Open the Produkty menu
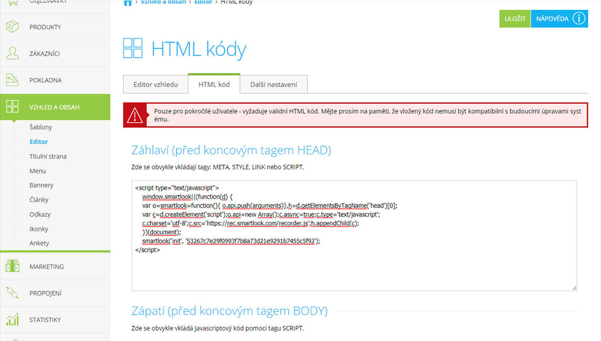This screenshot has height=341, width=601. click(x=55, y=27)
